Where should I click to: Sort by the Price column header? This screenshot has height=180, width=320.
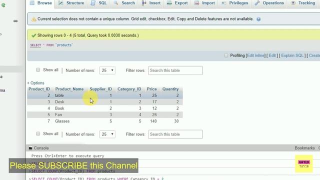pos(151,89)
